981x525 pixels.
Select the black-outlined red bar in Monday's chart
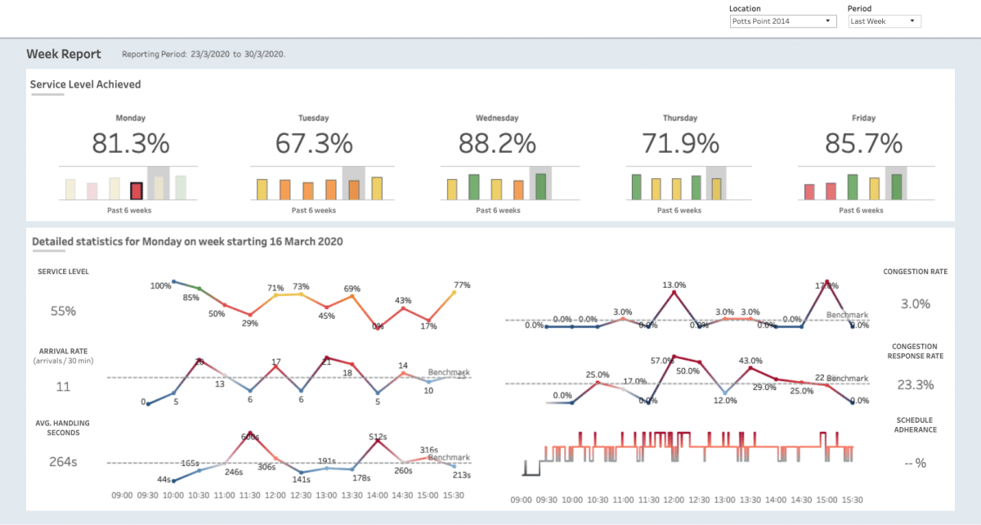tap(137, 191)
